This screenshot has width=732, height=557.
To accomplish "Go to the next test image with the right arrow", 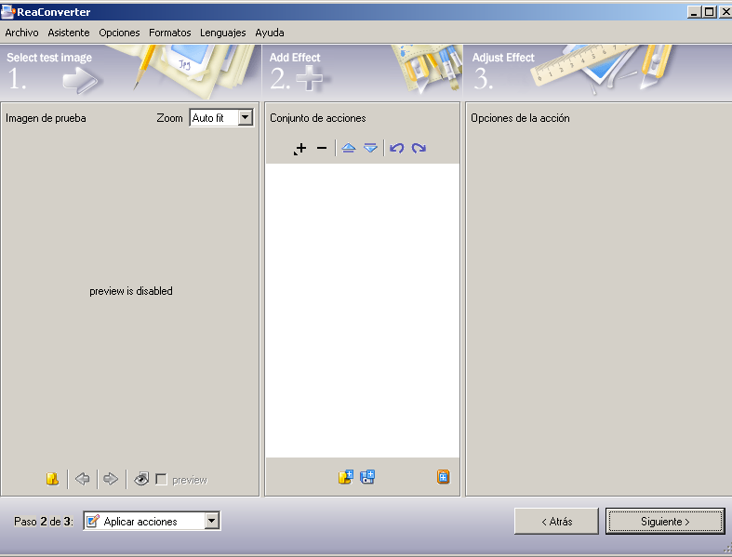I will pos(111,479).
